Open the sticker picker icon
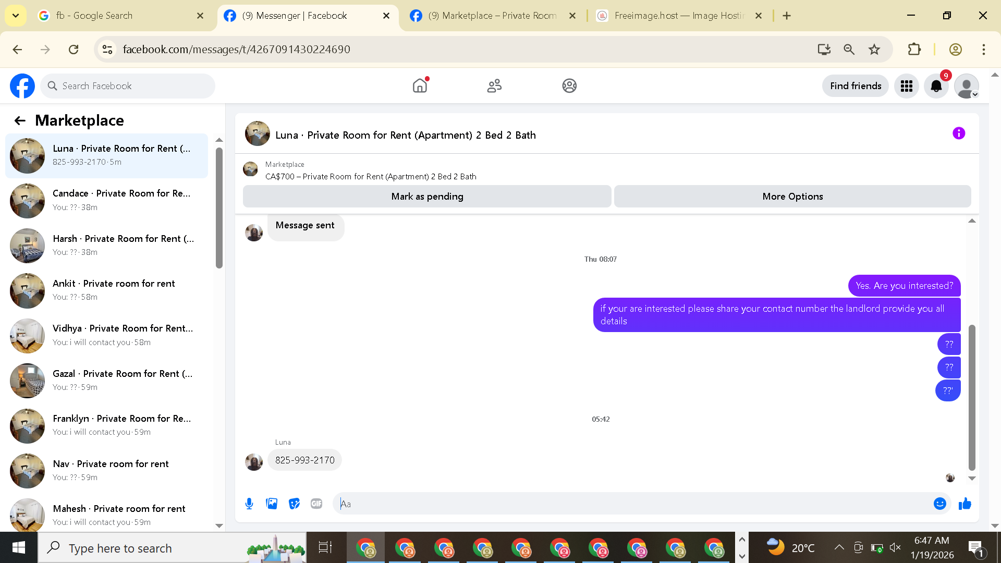The height and width of the screenshot is (563, 1001). pyautogui.click(x=294, y=504)
